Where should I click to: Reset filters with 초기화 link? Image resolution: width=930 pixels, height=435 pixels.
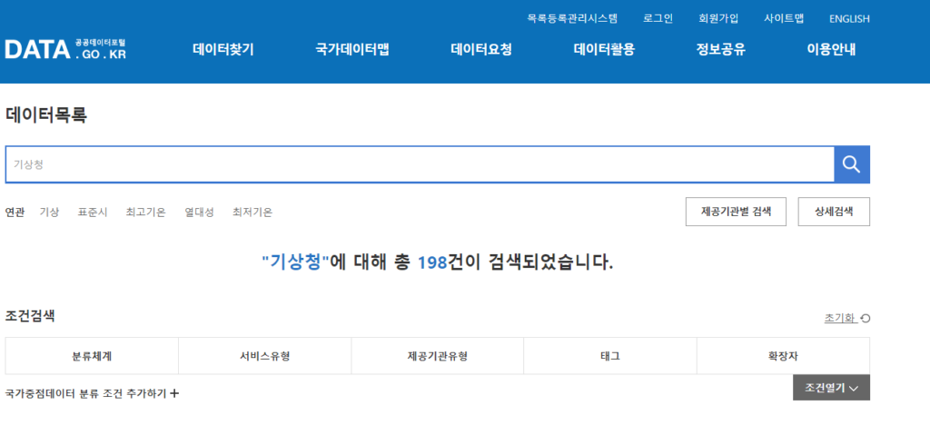point(847,318)
